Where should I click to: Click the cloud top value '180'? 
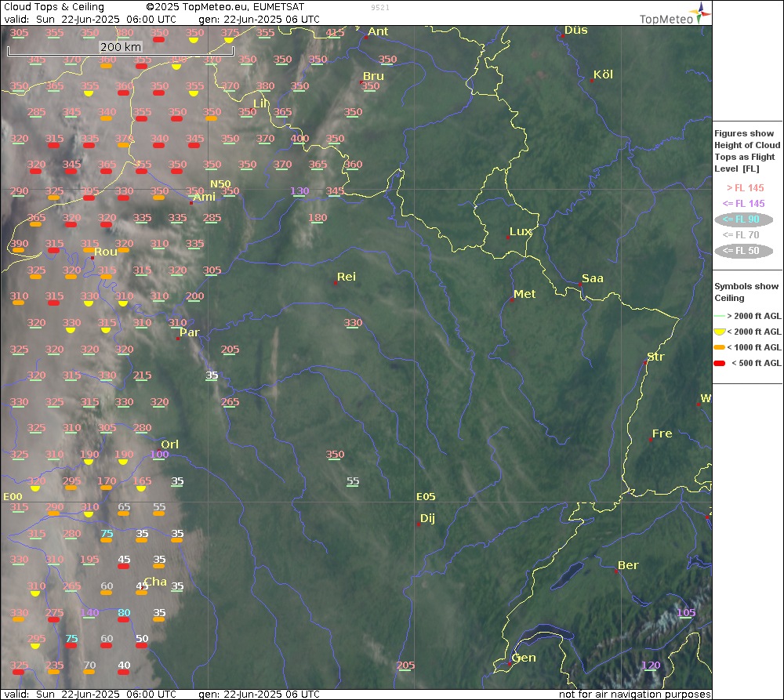coord(318,217)
